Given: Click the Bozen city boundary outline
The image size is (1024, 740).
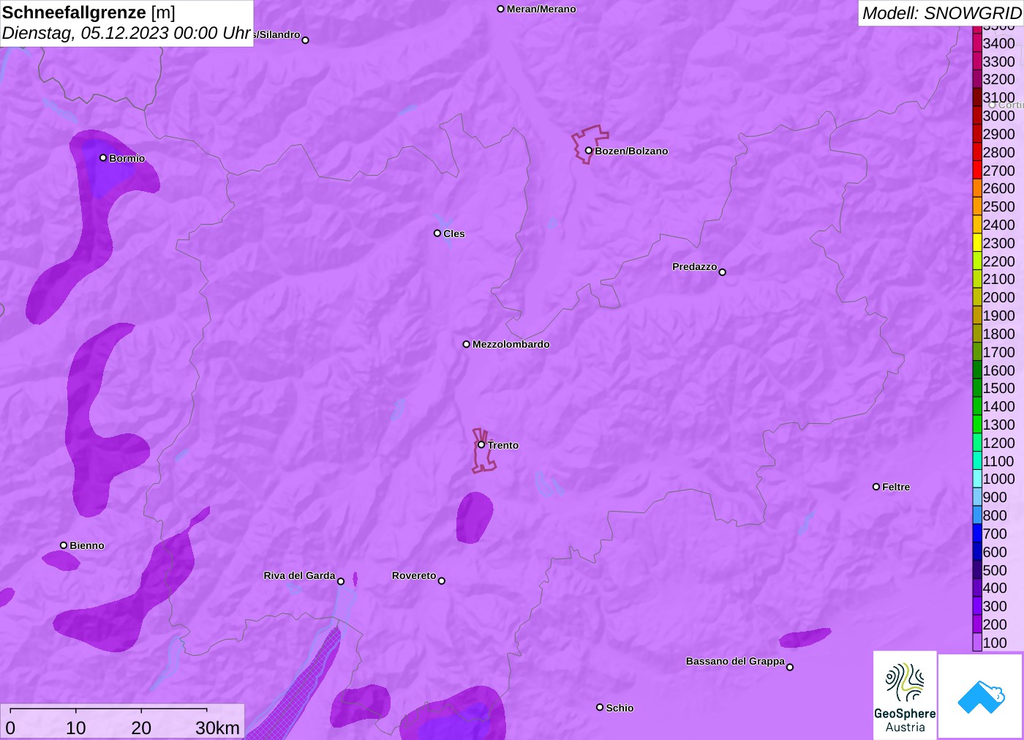Looking at the screenshot, I should [590, 144].
